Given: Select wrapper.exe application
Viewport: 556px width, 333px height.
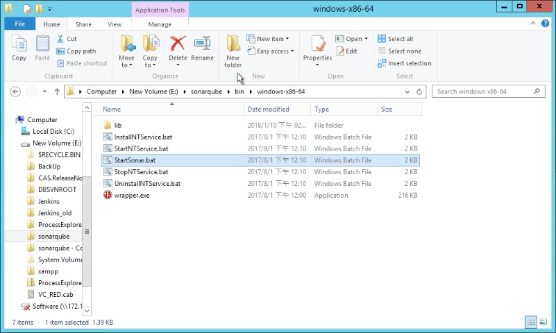Looking at the screenshot, I should (x=260, y=195).
